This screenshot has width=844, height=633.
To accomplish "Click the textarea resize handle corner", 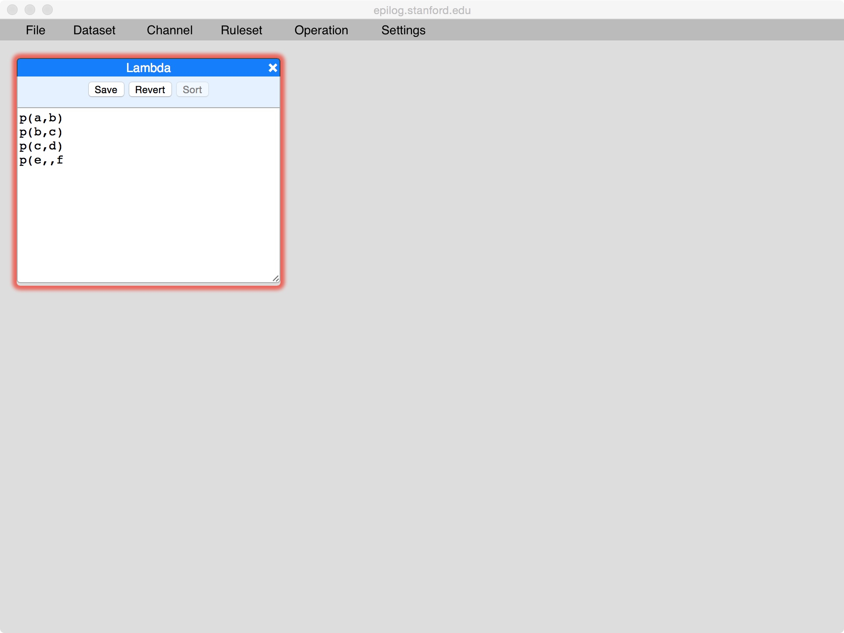I will 276,278.
